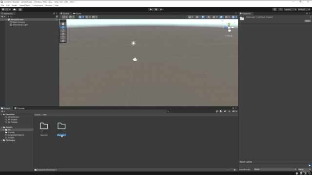Select the Project tab
The width and height of the screenshot is (312, 175).
(6, 108)
